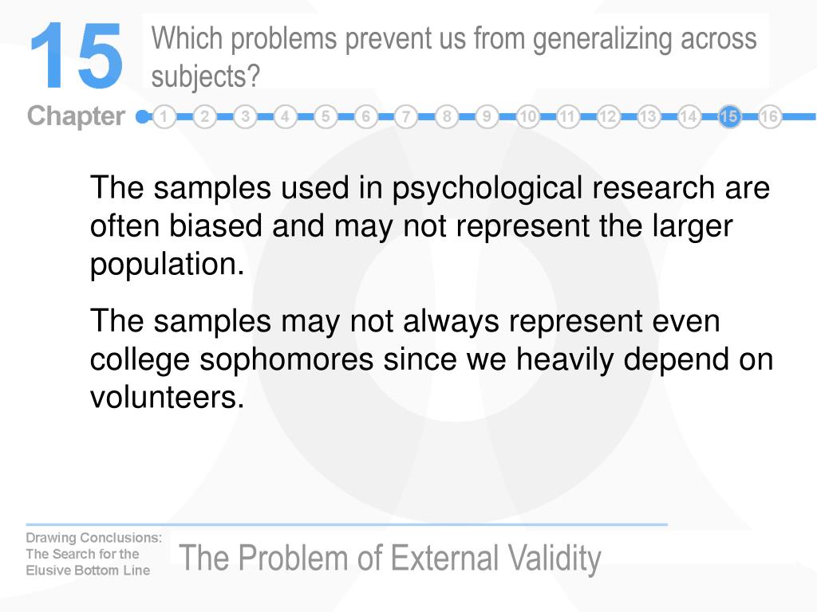The image size is (817, 612).
Task: Click the blue start dot beside Chapter
Action: [142, 116]
